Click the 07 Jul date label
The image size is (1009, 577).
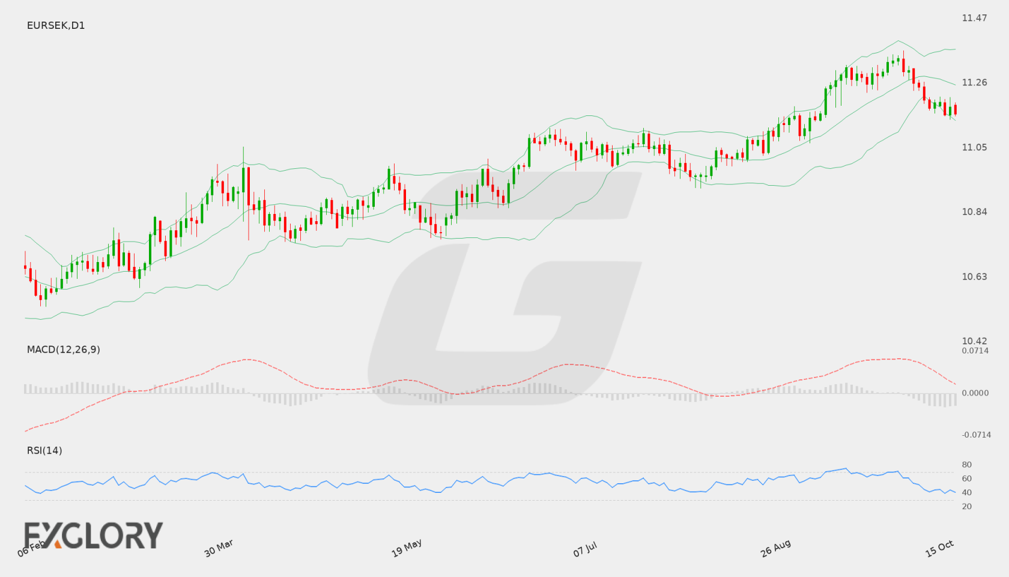[585, 549]
